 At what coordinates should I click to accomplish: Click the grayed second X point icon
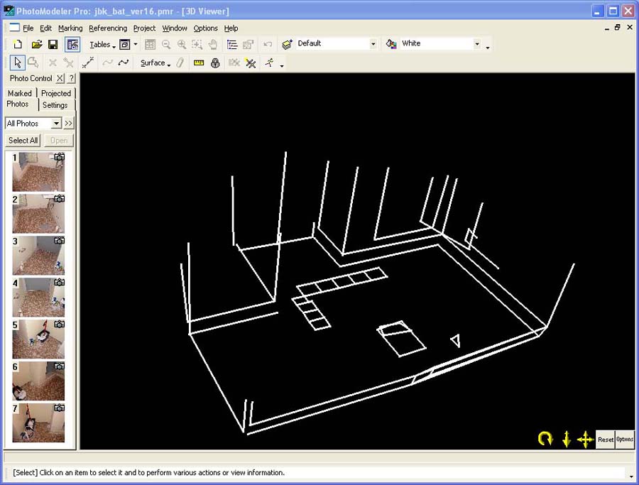pos(68,62)
